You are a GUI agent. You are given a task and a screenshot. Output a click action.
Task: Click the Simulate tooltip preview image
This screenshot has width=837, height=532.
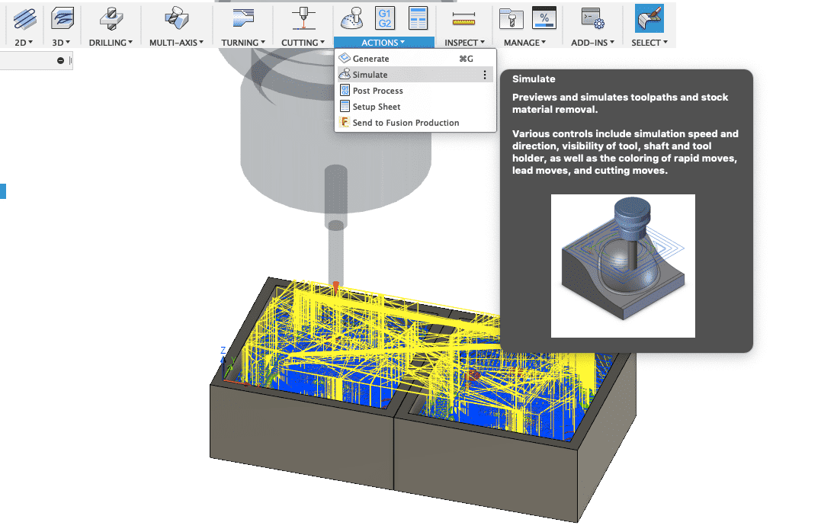point(623,266)
